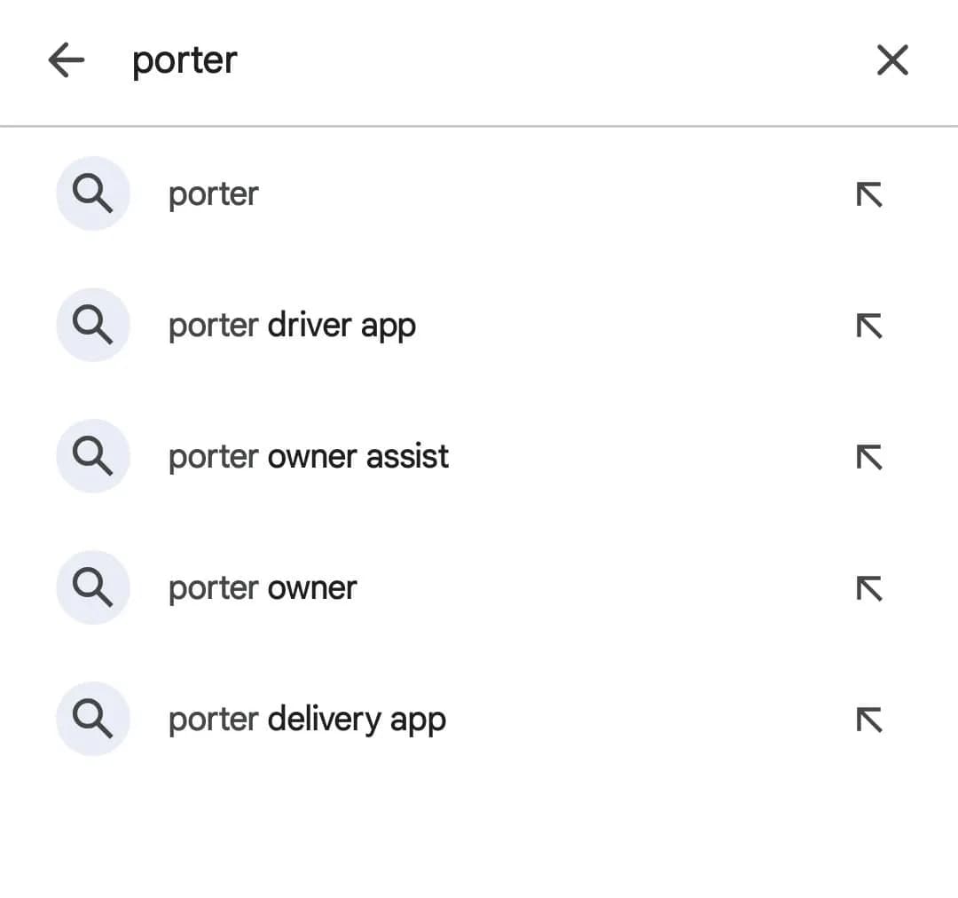Viewport: 958px width, 898px height.
Task: Insert 'porter driver app' via its arrow icon
Action: click(868, 326)
